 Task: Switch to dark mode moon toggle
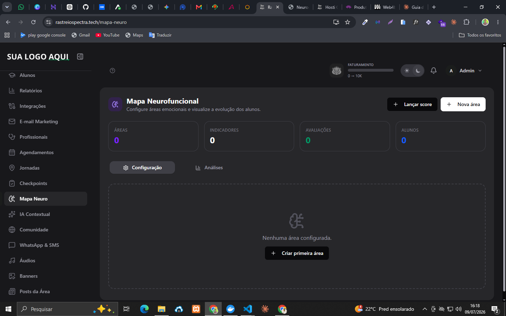(418, 71)
